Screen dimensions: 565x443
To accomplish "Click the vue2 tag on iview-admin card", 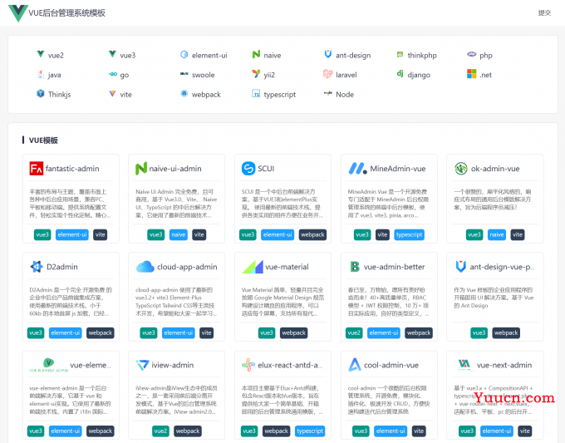I will pyautogui.click(x=160, y=431).
